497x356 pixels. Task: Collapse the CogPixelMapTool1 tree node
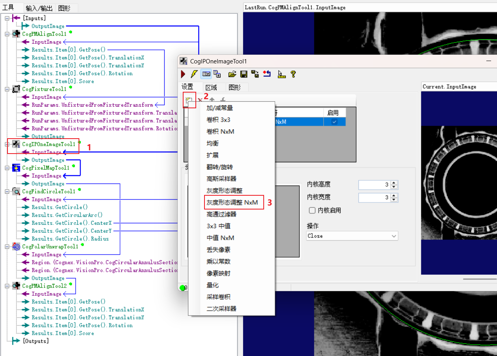tap(7, 168)
